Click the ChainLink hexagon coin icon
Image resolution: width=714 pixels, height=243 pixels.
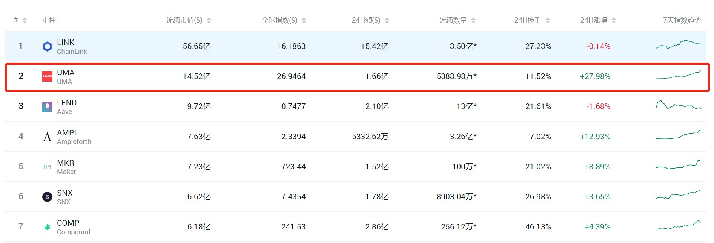click(47, 46)
